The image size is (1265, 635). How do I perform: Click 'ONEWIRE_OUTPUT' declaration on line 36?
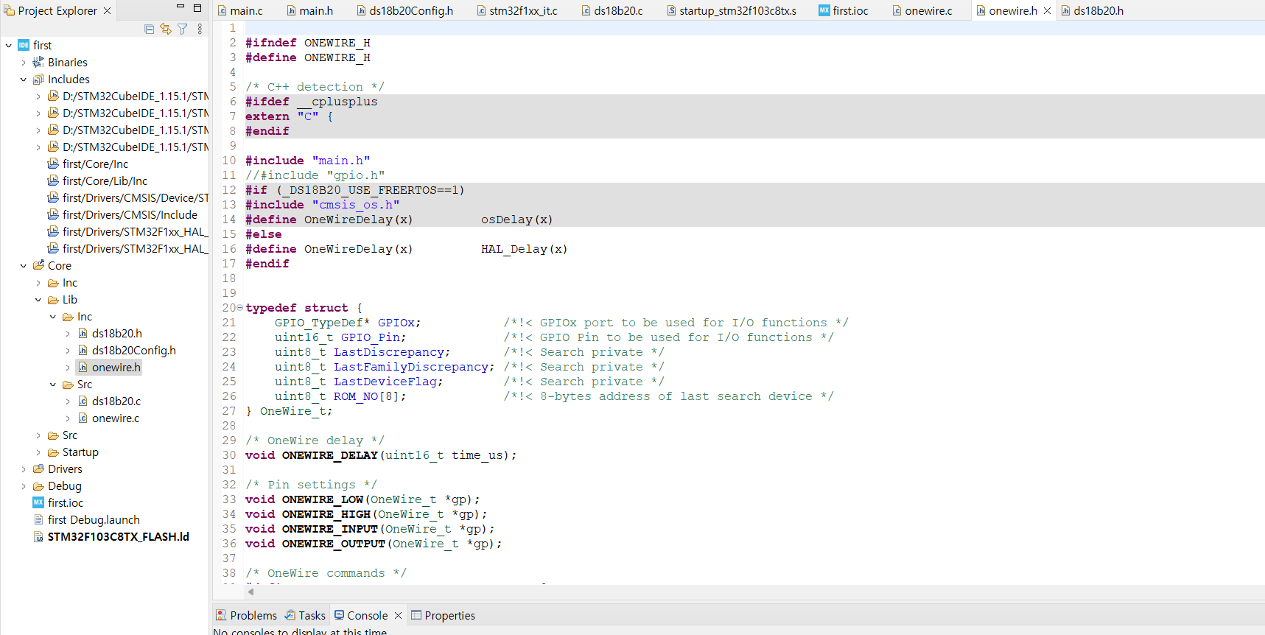click(x=333, y=544)
